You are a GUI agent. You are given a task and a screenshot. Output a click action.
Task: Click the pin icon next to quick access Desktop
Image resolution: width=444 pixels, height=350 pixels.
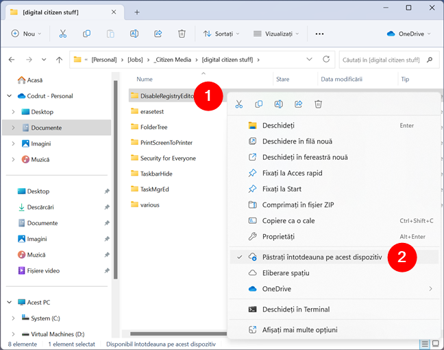click(x=107, y=191)
